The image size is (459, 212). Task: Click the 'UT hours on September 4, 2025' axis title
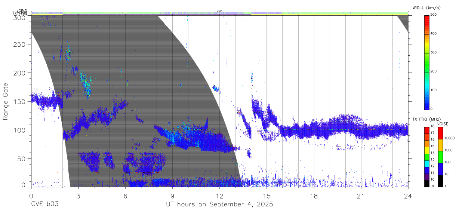[x=220, y=205]
